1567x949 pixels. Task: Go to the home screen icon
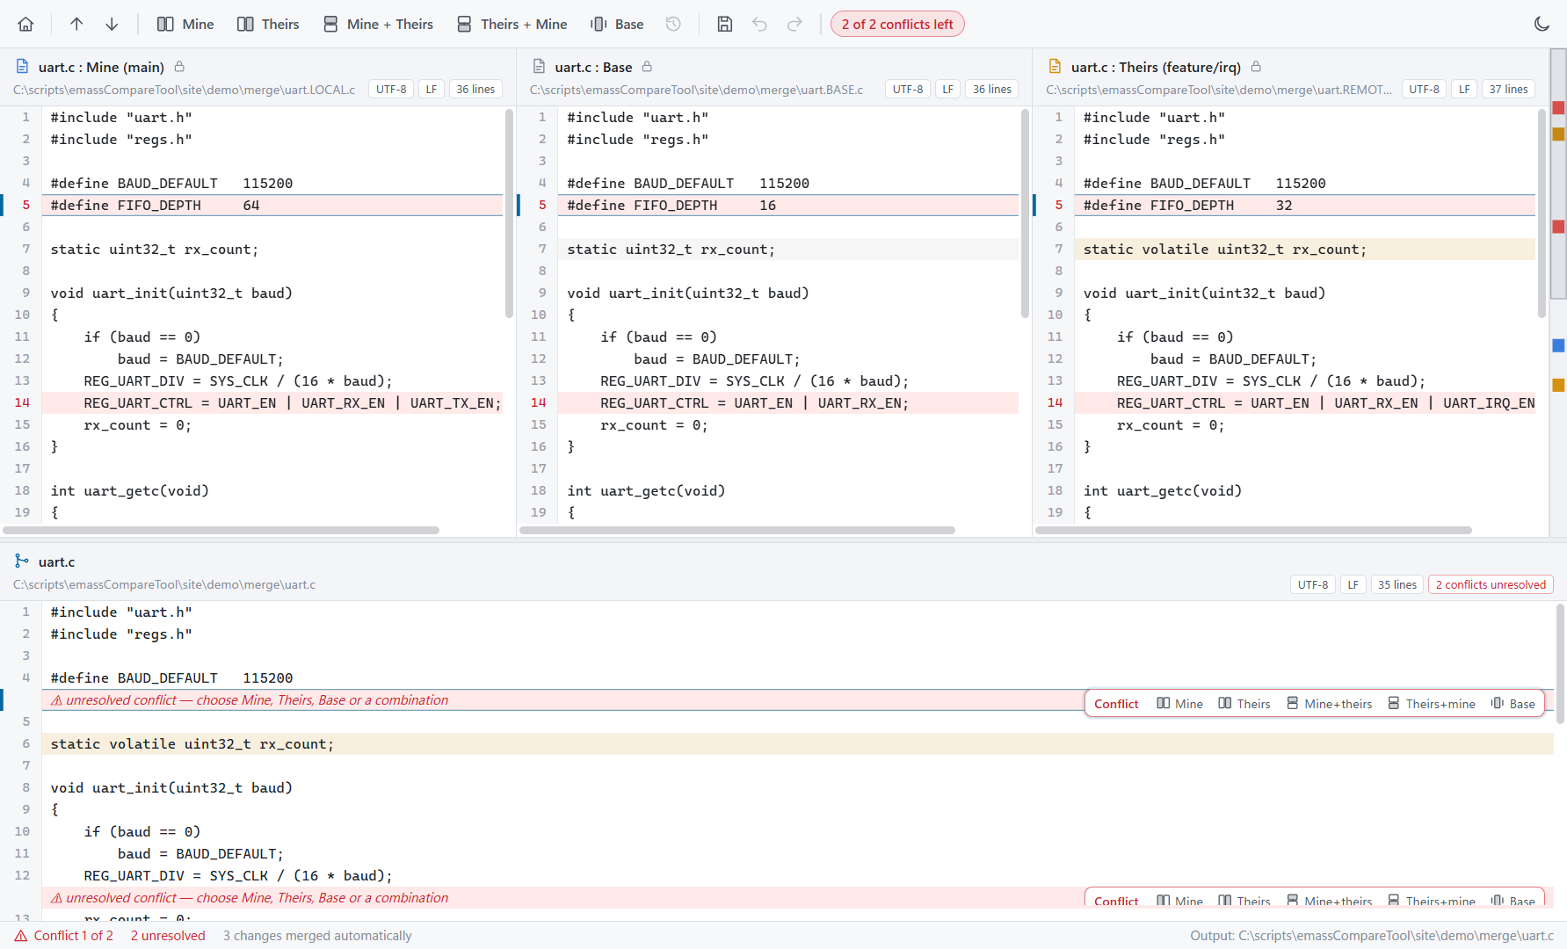click(26, 24)
